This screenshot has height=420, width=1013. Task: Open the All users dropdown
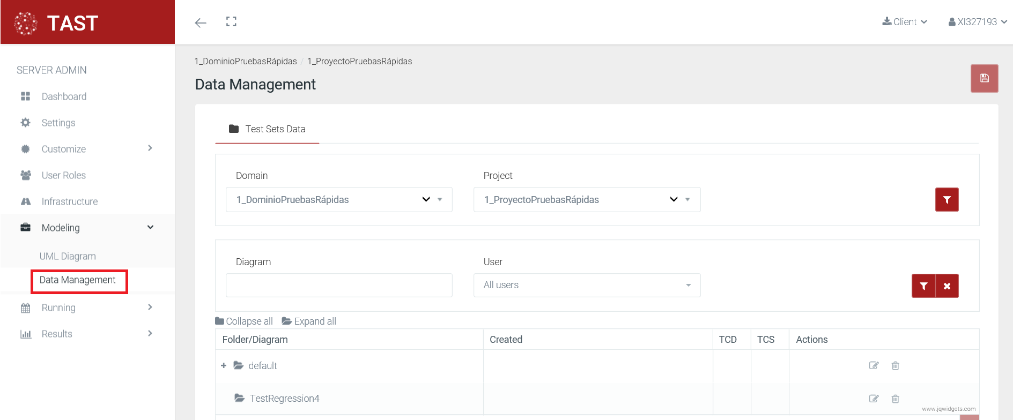[586, 285]
